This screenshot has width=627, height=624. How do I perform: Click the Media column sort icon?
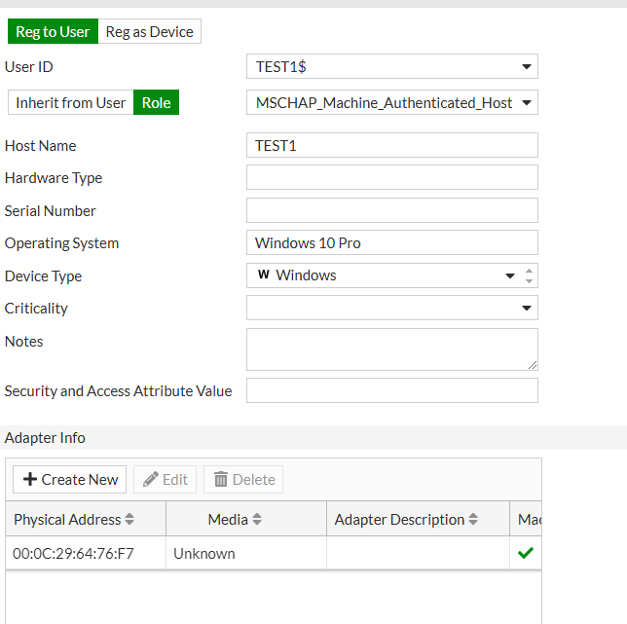click(257, 520)
